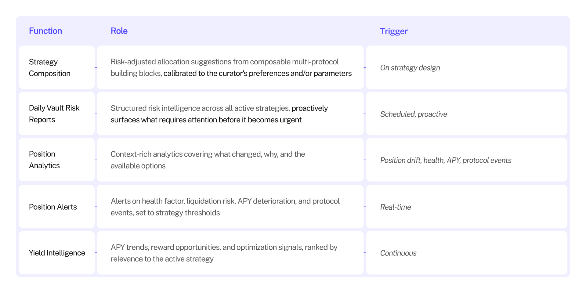Select the Position Analytics cell

[x=57, y=160]
